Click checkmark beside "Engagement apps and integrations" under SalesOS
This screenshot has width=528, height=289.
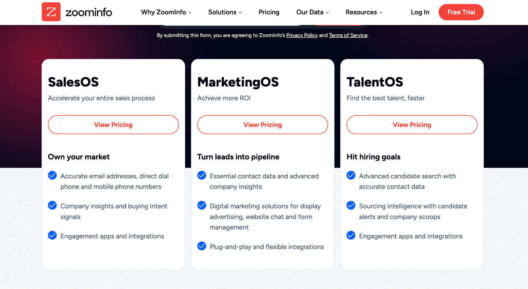tap(52, 235)
